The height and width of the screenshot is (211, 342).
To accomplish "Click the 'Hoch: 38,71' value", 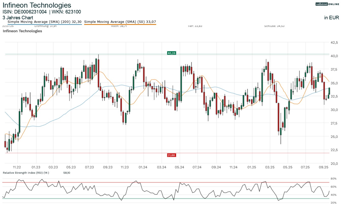I will click(119, 26).
